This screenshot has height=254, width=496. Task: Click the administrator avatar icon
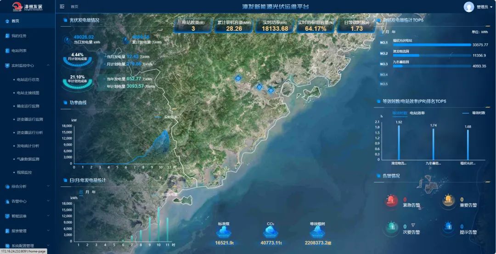click(x=469, y=6)
